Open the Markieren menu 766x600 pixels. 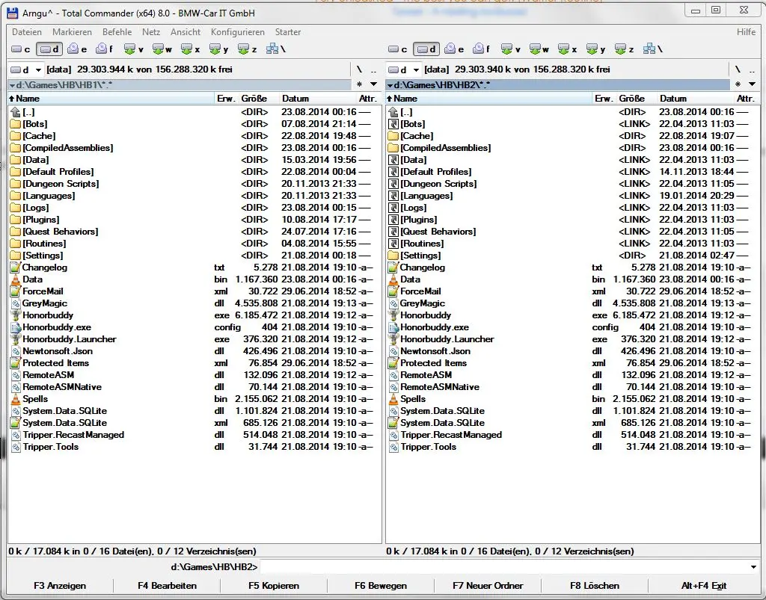(72, 32)
